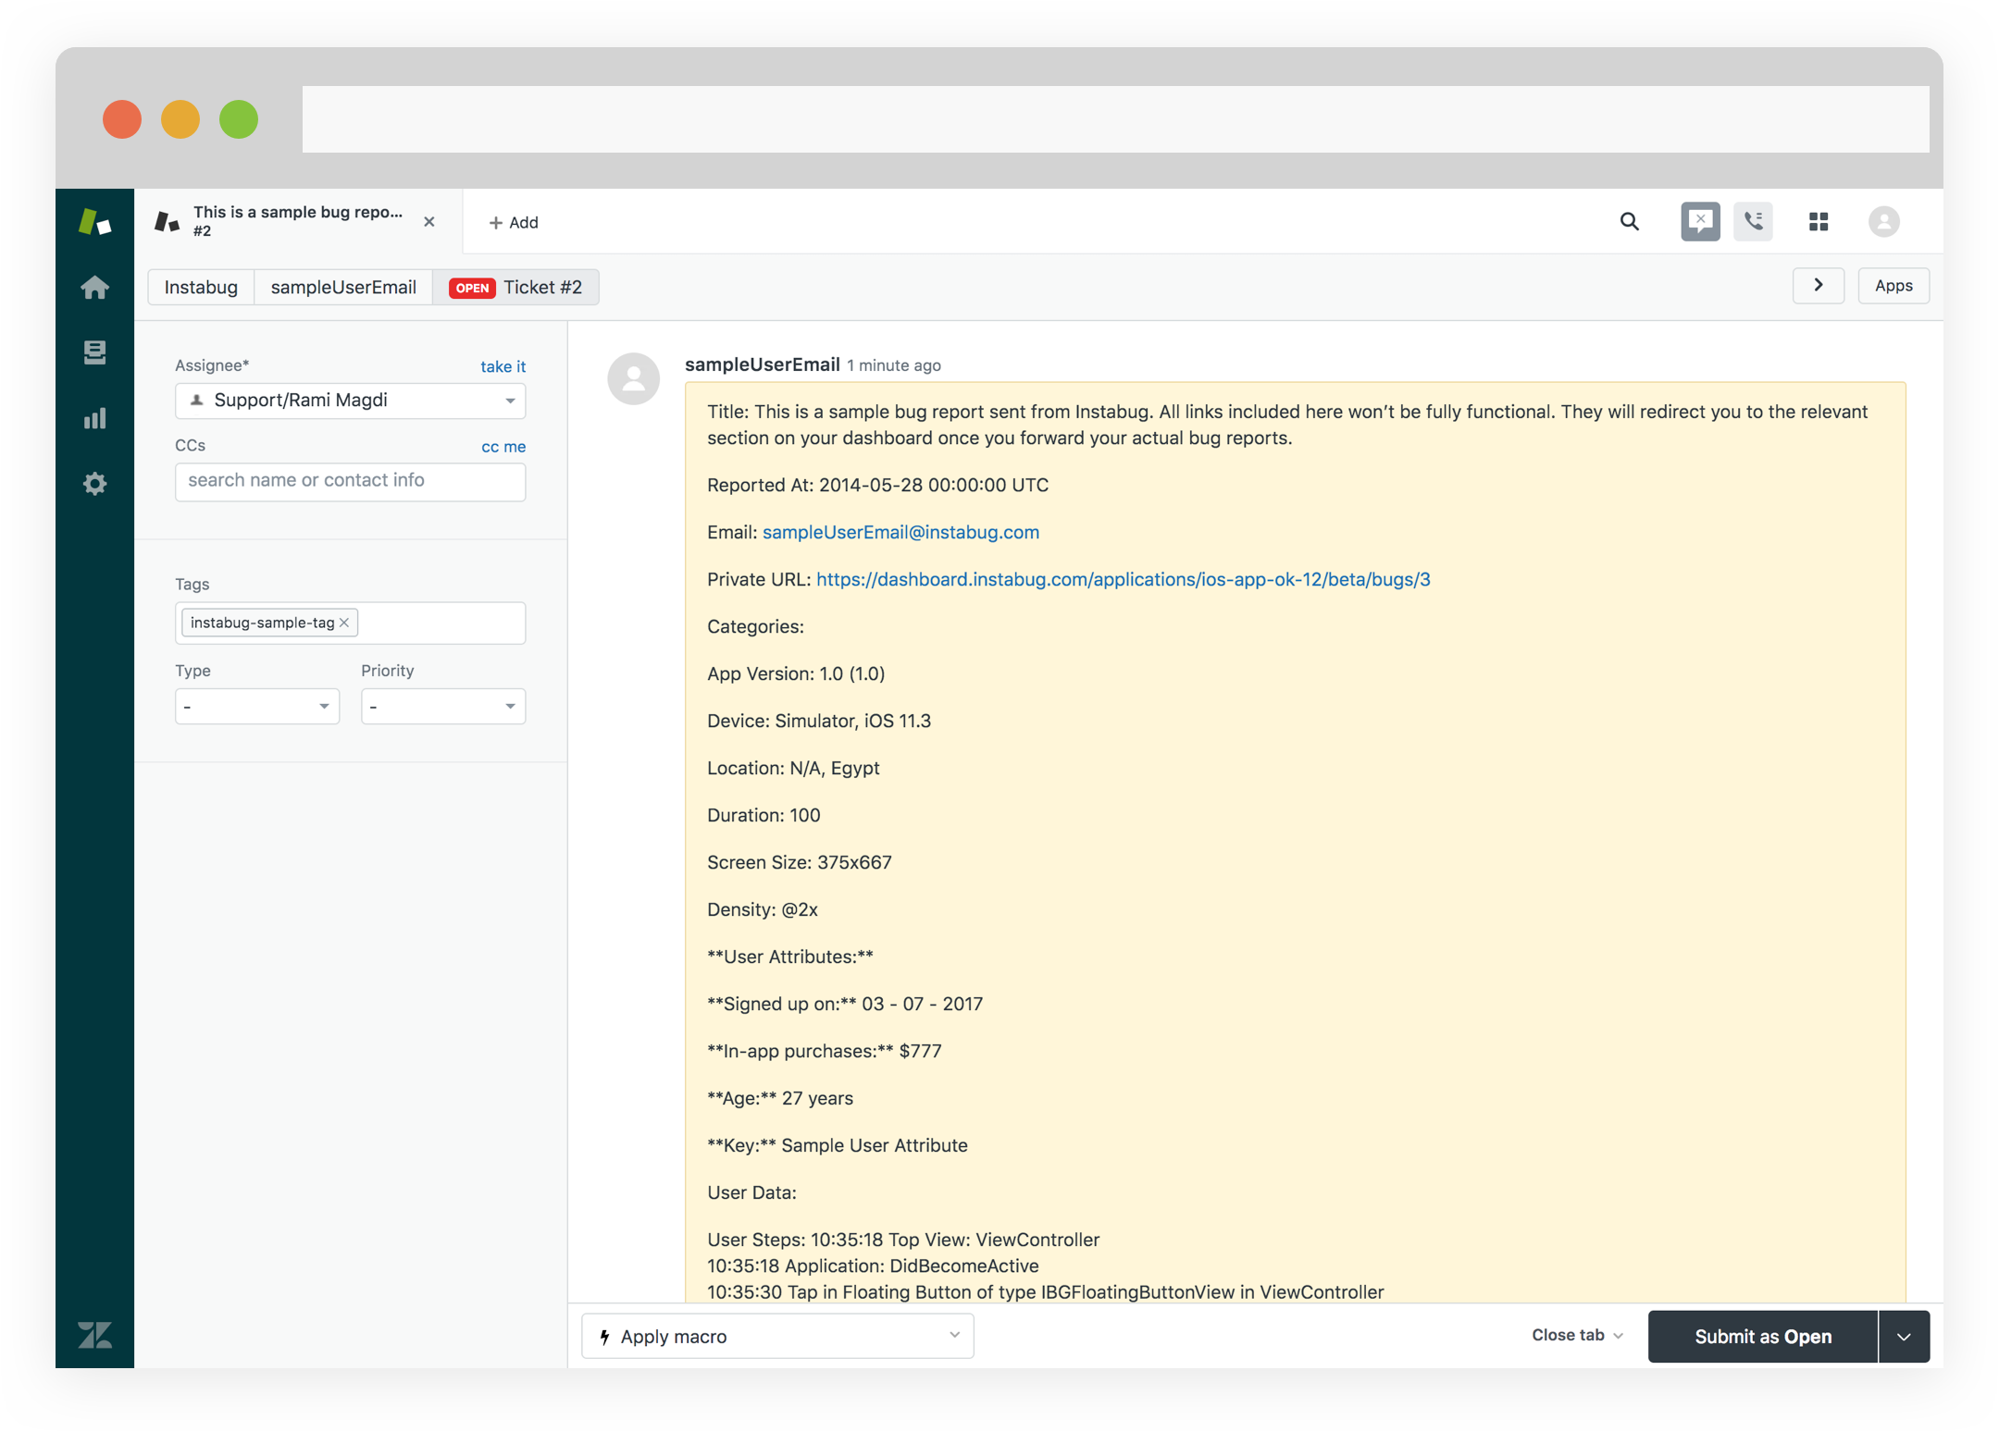
Task: Click the 'take it' link
Action: [503, 366]
